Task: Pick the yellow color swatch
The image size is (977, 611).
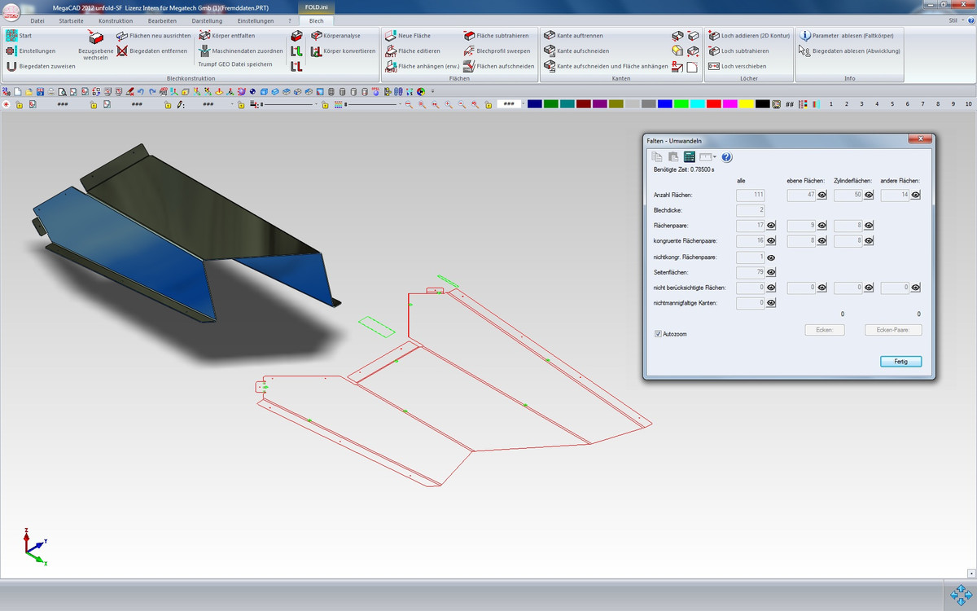Action: [746, 104]
